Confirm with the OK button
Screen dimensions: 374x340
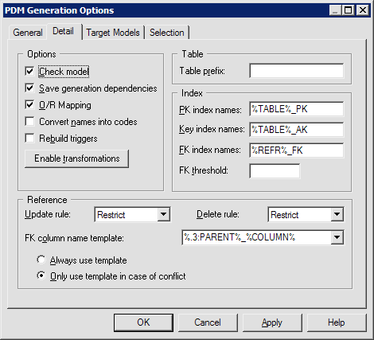143,322
